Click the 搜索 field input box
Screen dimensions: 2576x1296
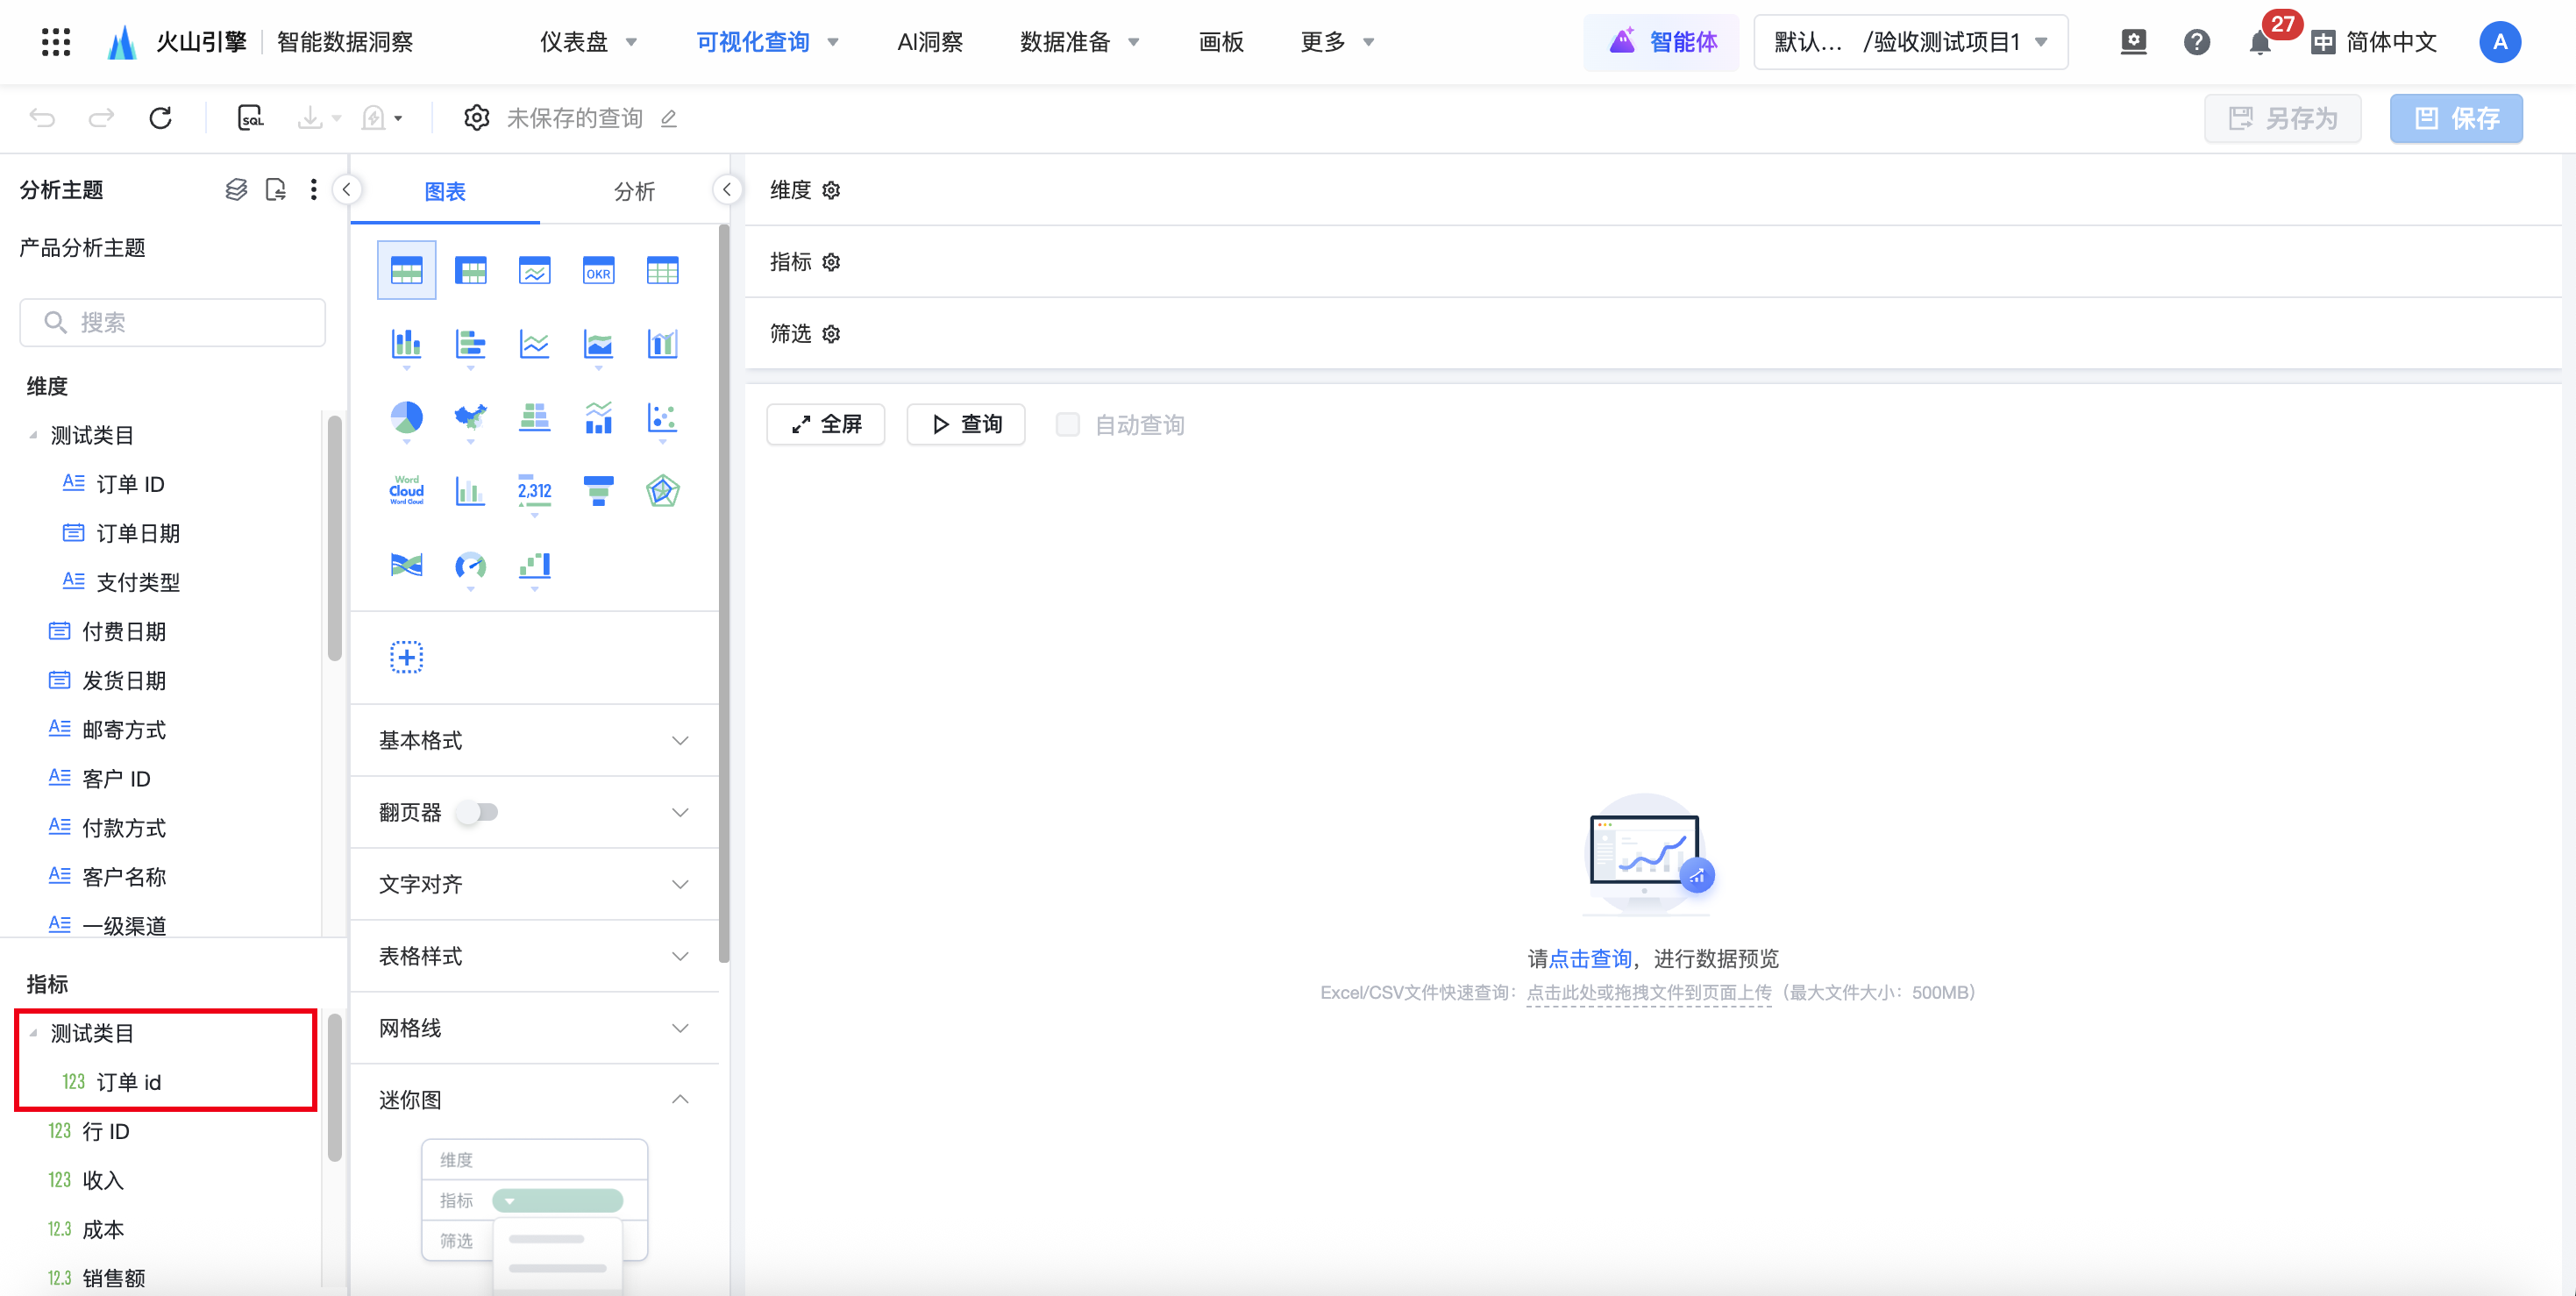point(173,322)
